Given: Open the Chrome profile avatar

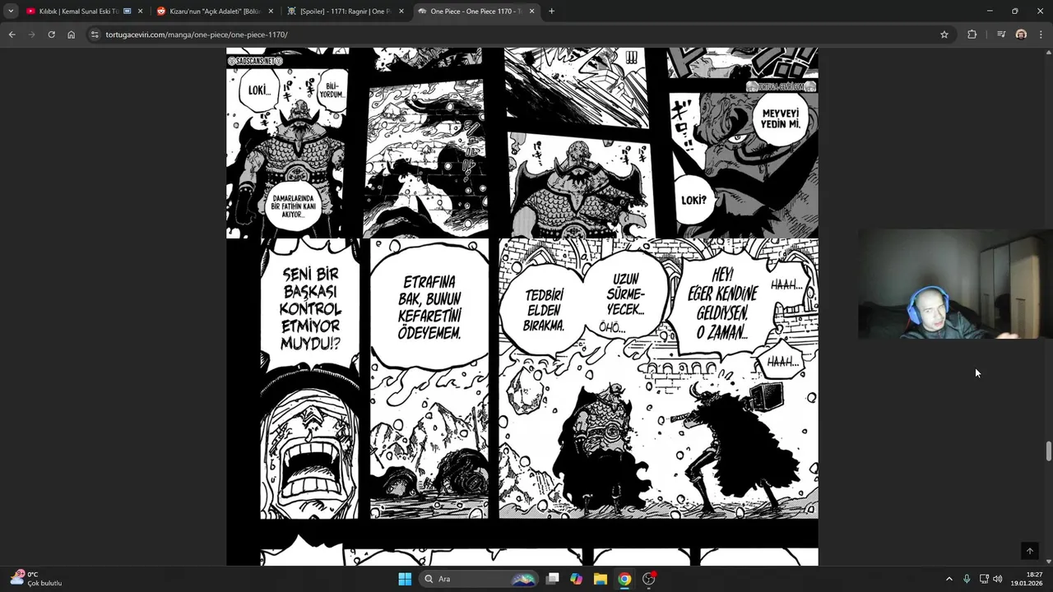Looking at the screenshot, I should pos(1021,35).
